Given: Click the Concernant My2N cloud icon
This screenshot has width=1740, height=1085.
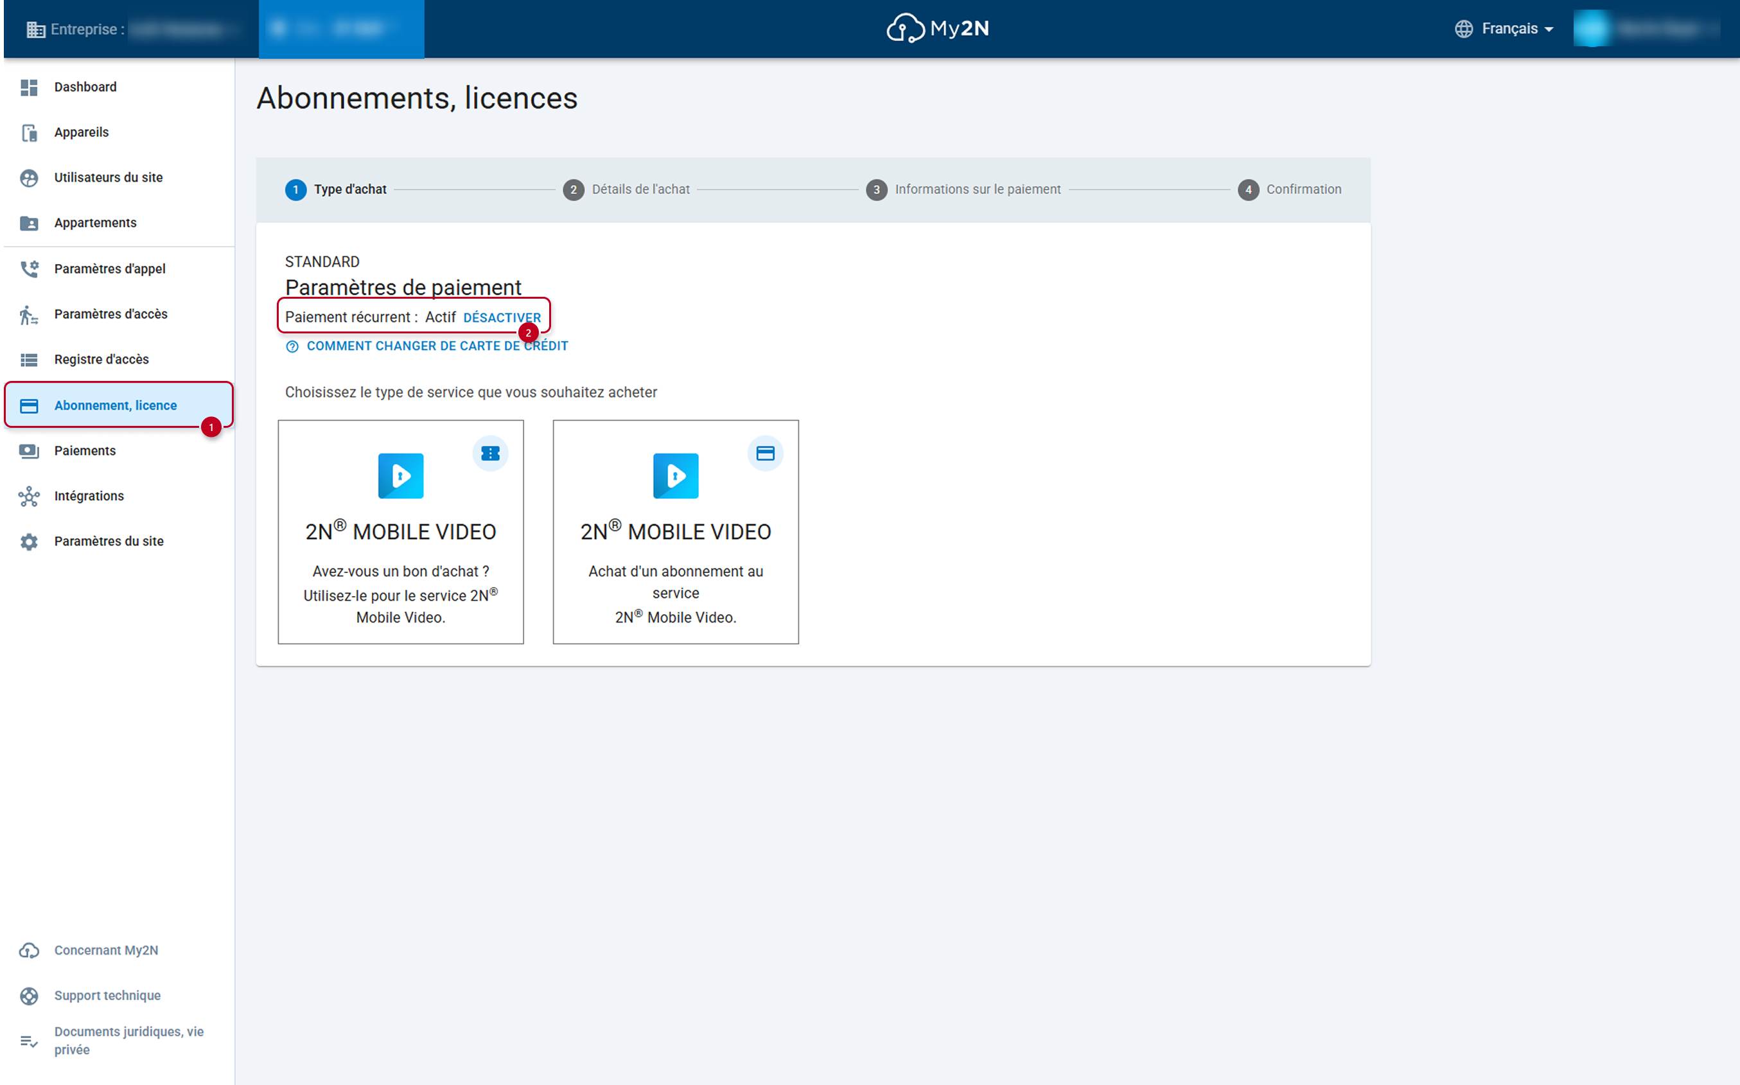Looking at the screenshot, I should point(29,951).
